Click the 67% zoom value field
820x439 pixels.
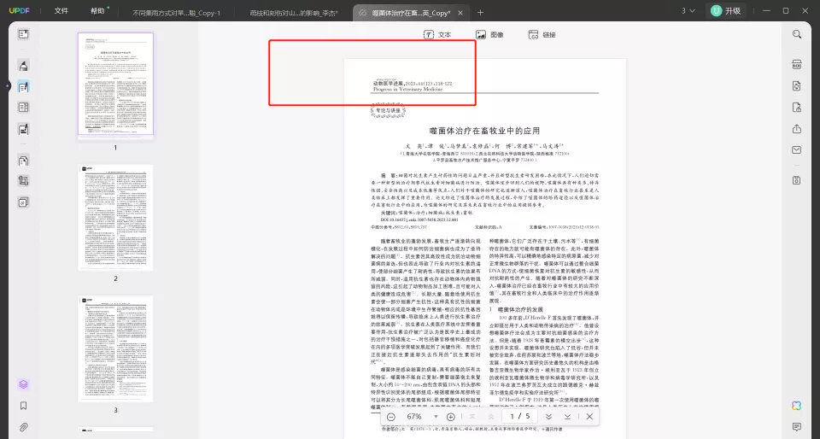(x=414, y=417)
